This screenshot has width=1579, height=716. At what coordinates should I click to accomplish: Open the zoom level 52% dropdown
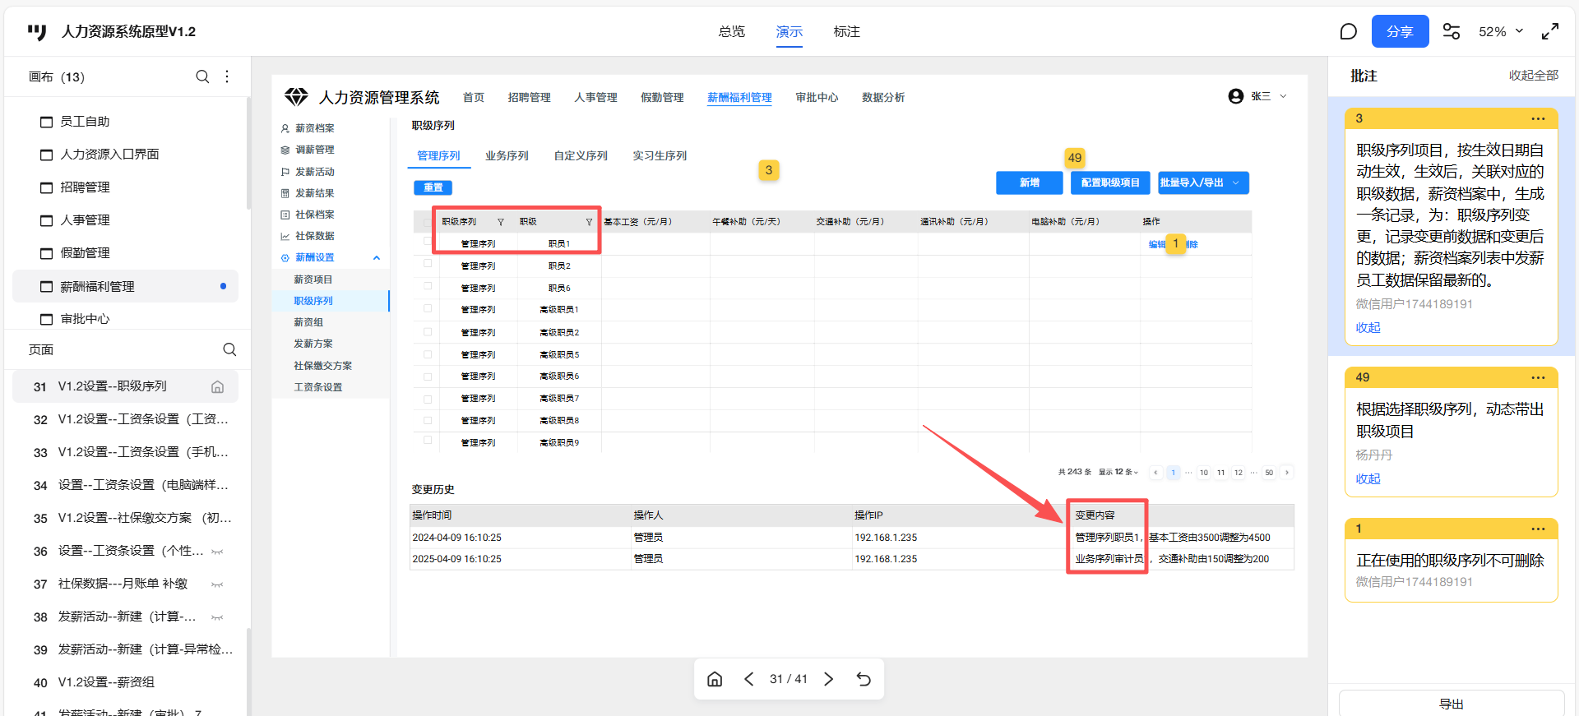pos(1501,31)
